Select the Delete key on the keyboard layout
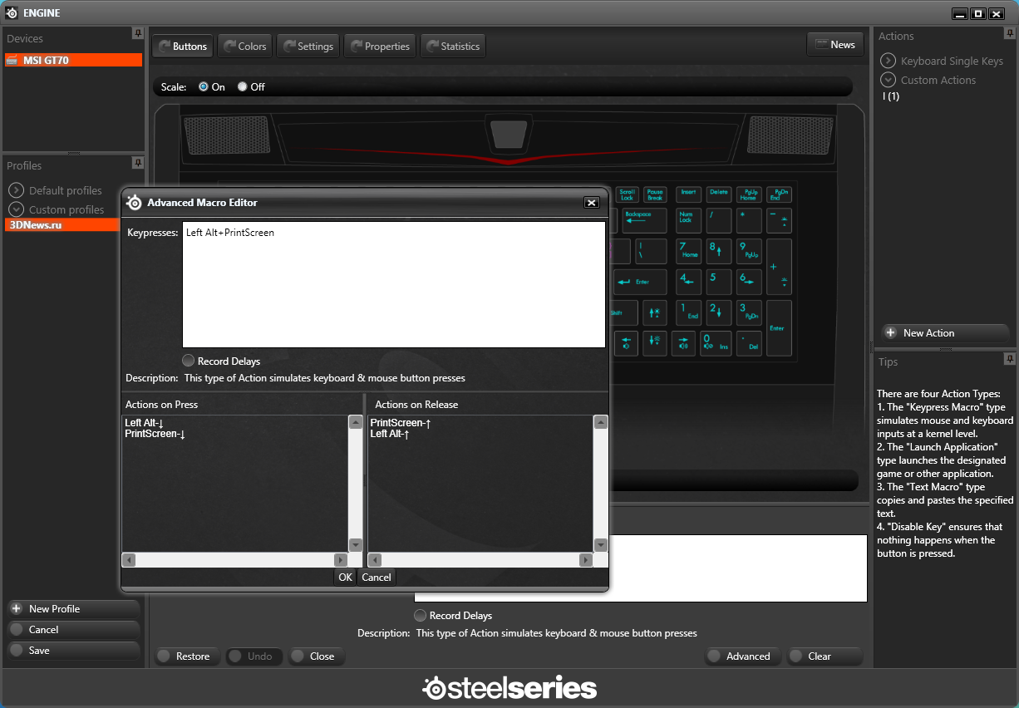 pos(719,194)
